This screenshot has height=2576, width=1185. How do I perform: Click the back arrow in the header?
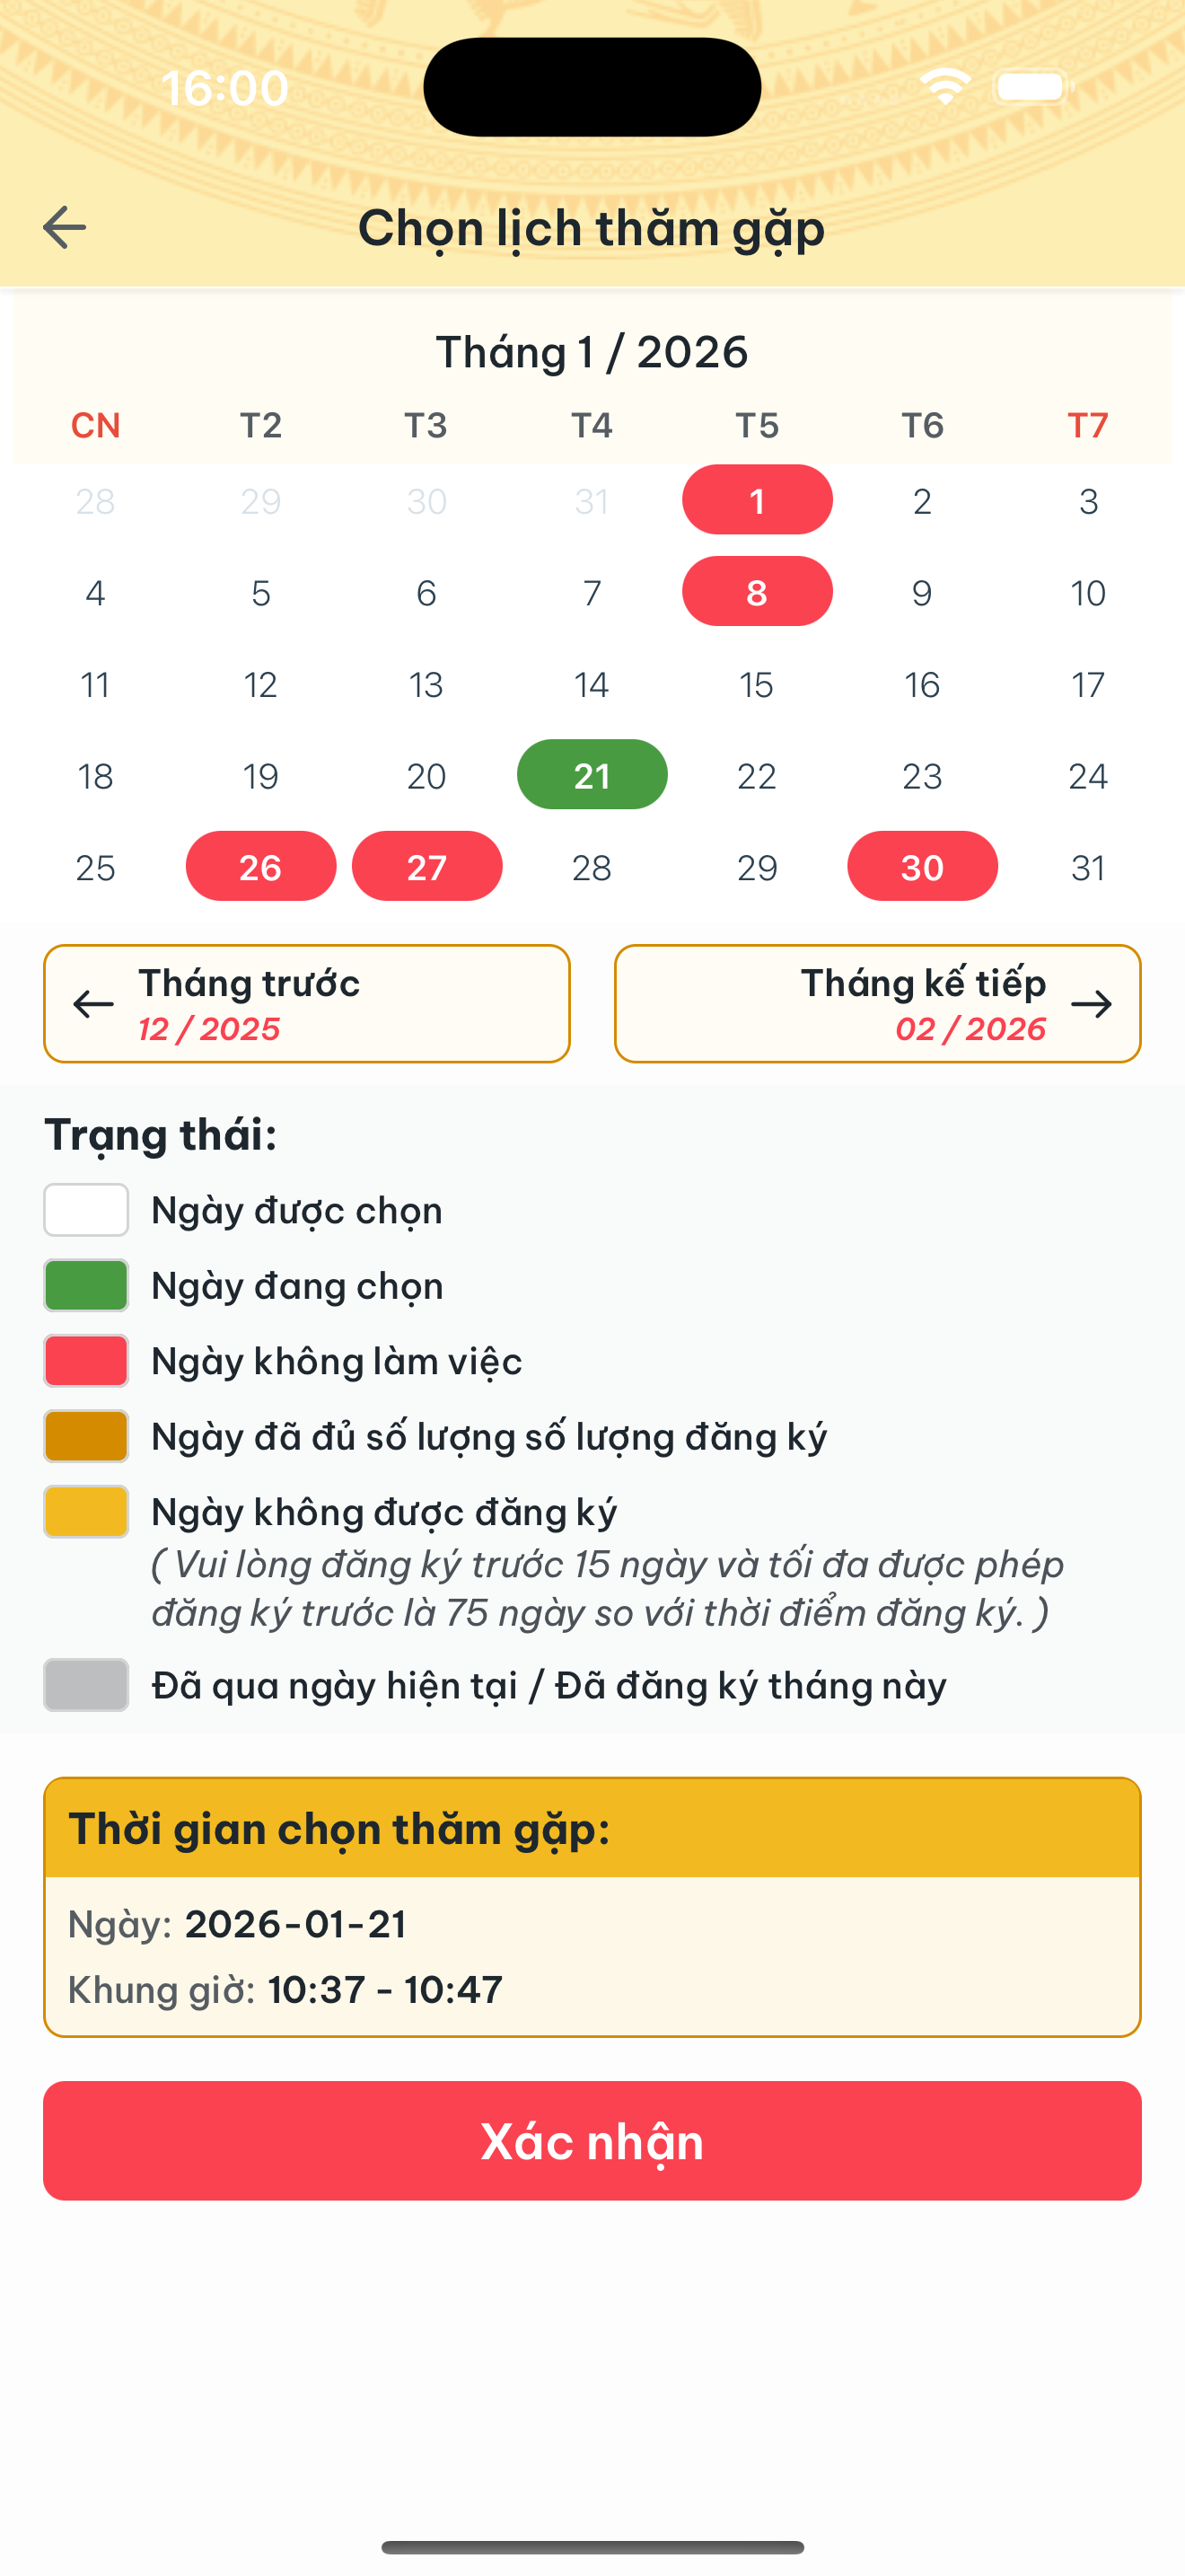tap(64, 228)
